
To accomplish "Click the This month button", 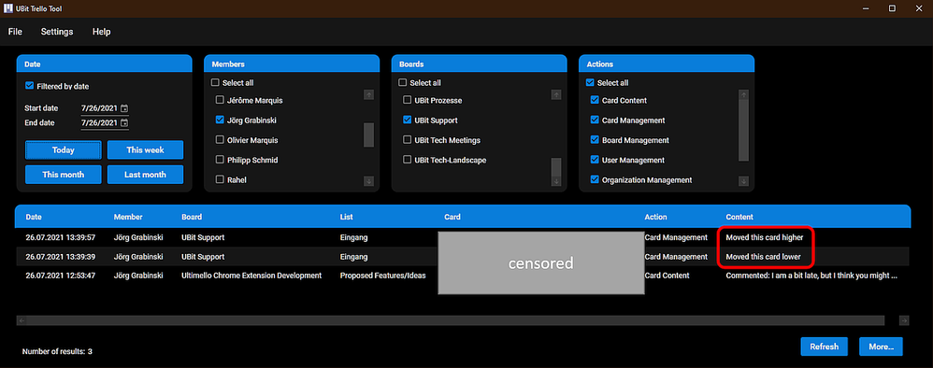I will coord(63,174).
